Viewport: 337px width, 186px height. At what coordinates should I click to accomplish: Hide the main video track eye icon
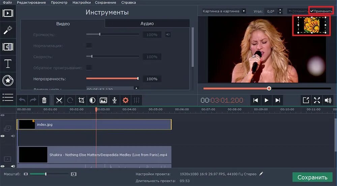[2, 166]
